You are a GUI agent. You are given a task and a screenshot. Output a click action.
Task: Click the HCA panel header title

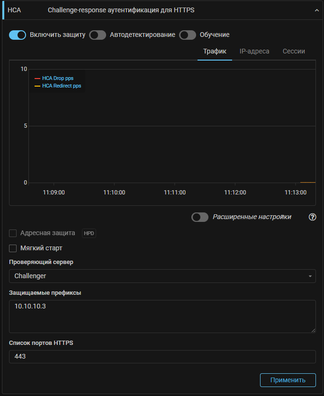point(121,10)
